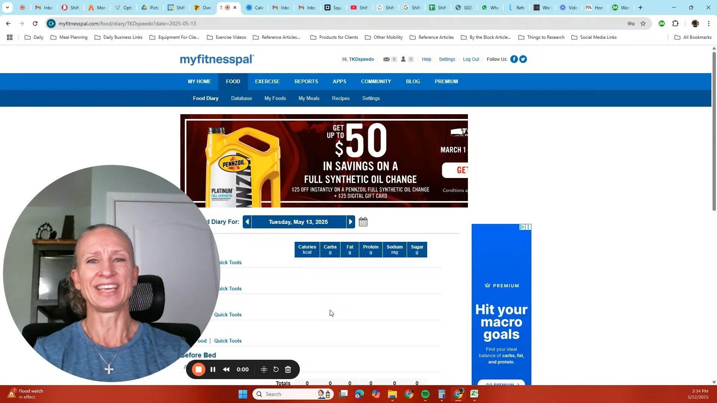Rewind the recording
This screenshot has height=403, width=717.
tap(226, 369)
